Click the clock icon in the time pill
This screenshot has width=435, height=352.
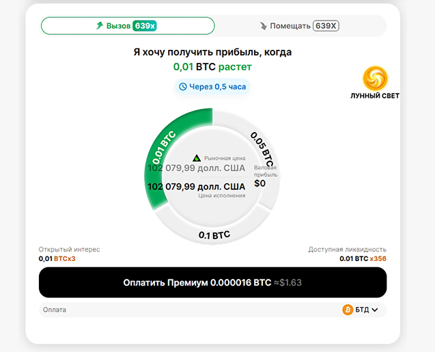coord(182,87)
